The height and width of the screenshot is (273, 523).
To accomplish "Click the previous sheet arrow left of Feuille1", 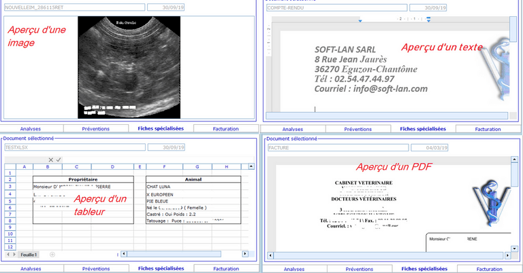I will pos(7,254).
